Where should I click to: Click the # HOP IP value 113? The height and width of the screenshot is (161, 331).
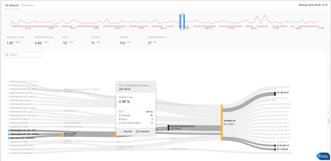coord(122,43)
